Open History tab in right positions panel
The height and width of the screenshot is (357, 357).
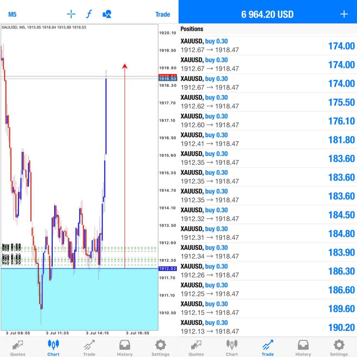coord(303,348)
